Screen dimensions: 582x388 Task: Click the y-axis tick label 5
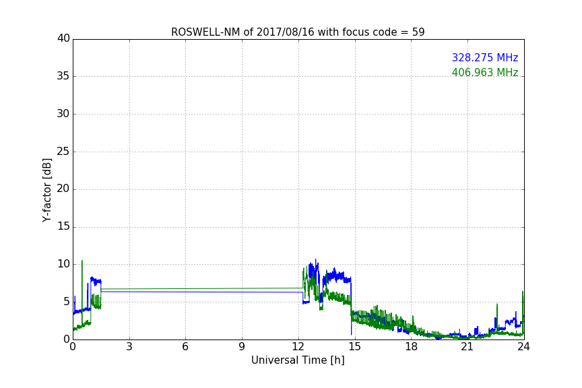(x=67, y=302)
